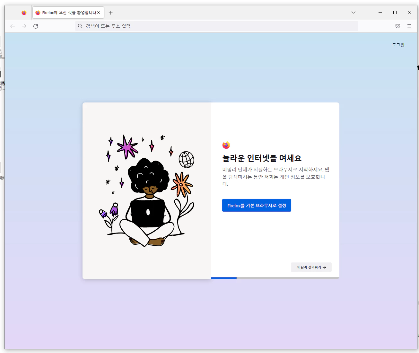The image size is (419, 353).
Task: Click the Firefox logo above the heading
Action: (x=226, y=145)
